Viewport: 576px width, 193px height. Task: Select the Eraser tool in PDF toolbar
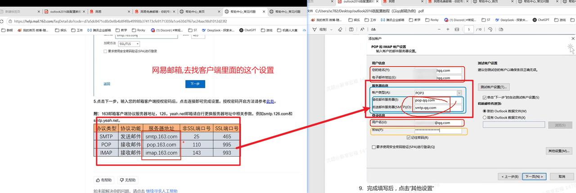pyautogui.click(x=340, y=30)
